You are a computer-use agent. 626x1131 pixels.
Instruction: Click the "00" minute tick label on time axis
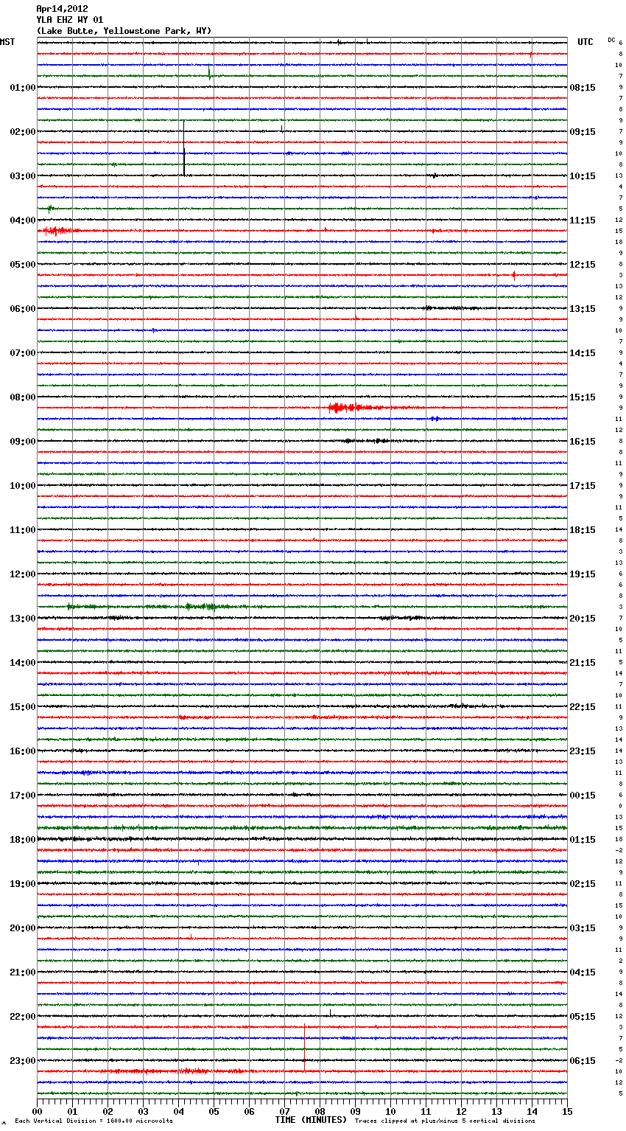[37, 1111]
